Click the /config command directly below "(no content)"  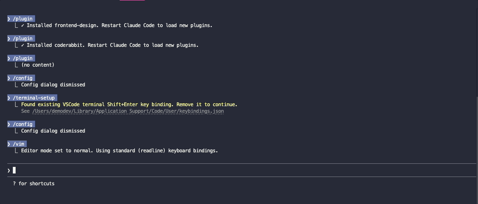[x=23, y=78]
